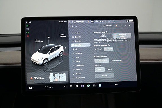Open the green Spotify app icon
The width and height of the screenshot is (162, 108).
pos(88,86)
